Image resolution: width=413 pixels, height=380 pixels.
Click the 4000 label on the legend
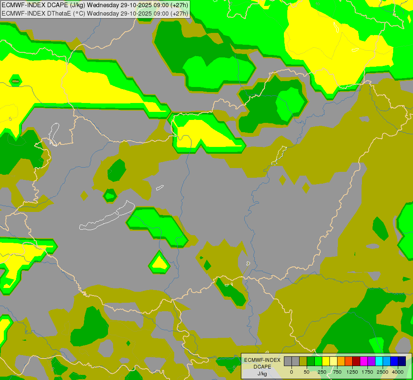[x=398, y=372]
